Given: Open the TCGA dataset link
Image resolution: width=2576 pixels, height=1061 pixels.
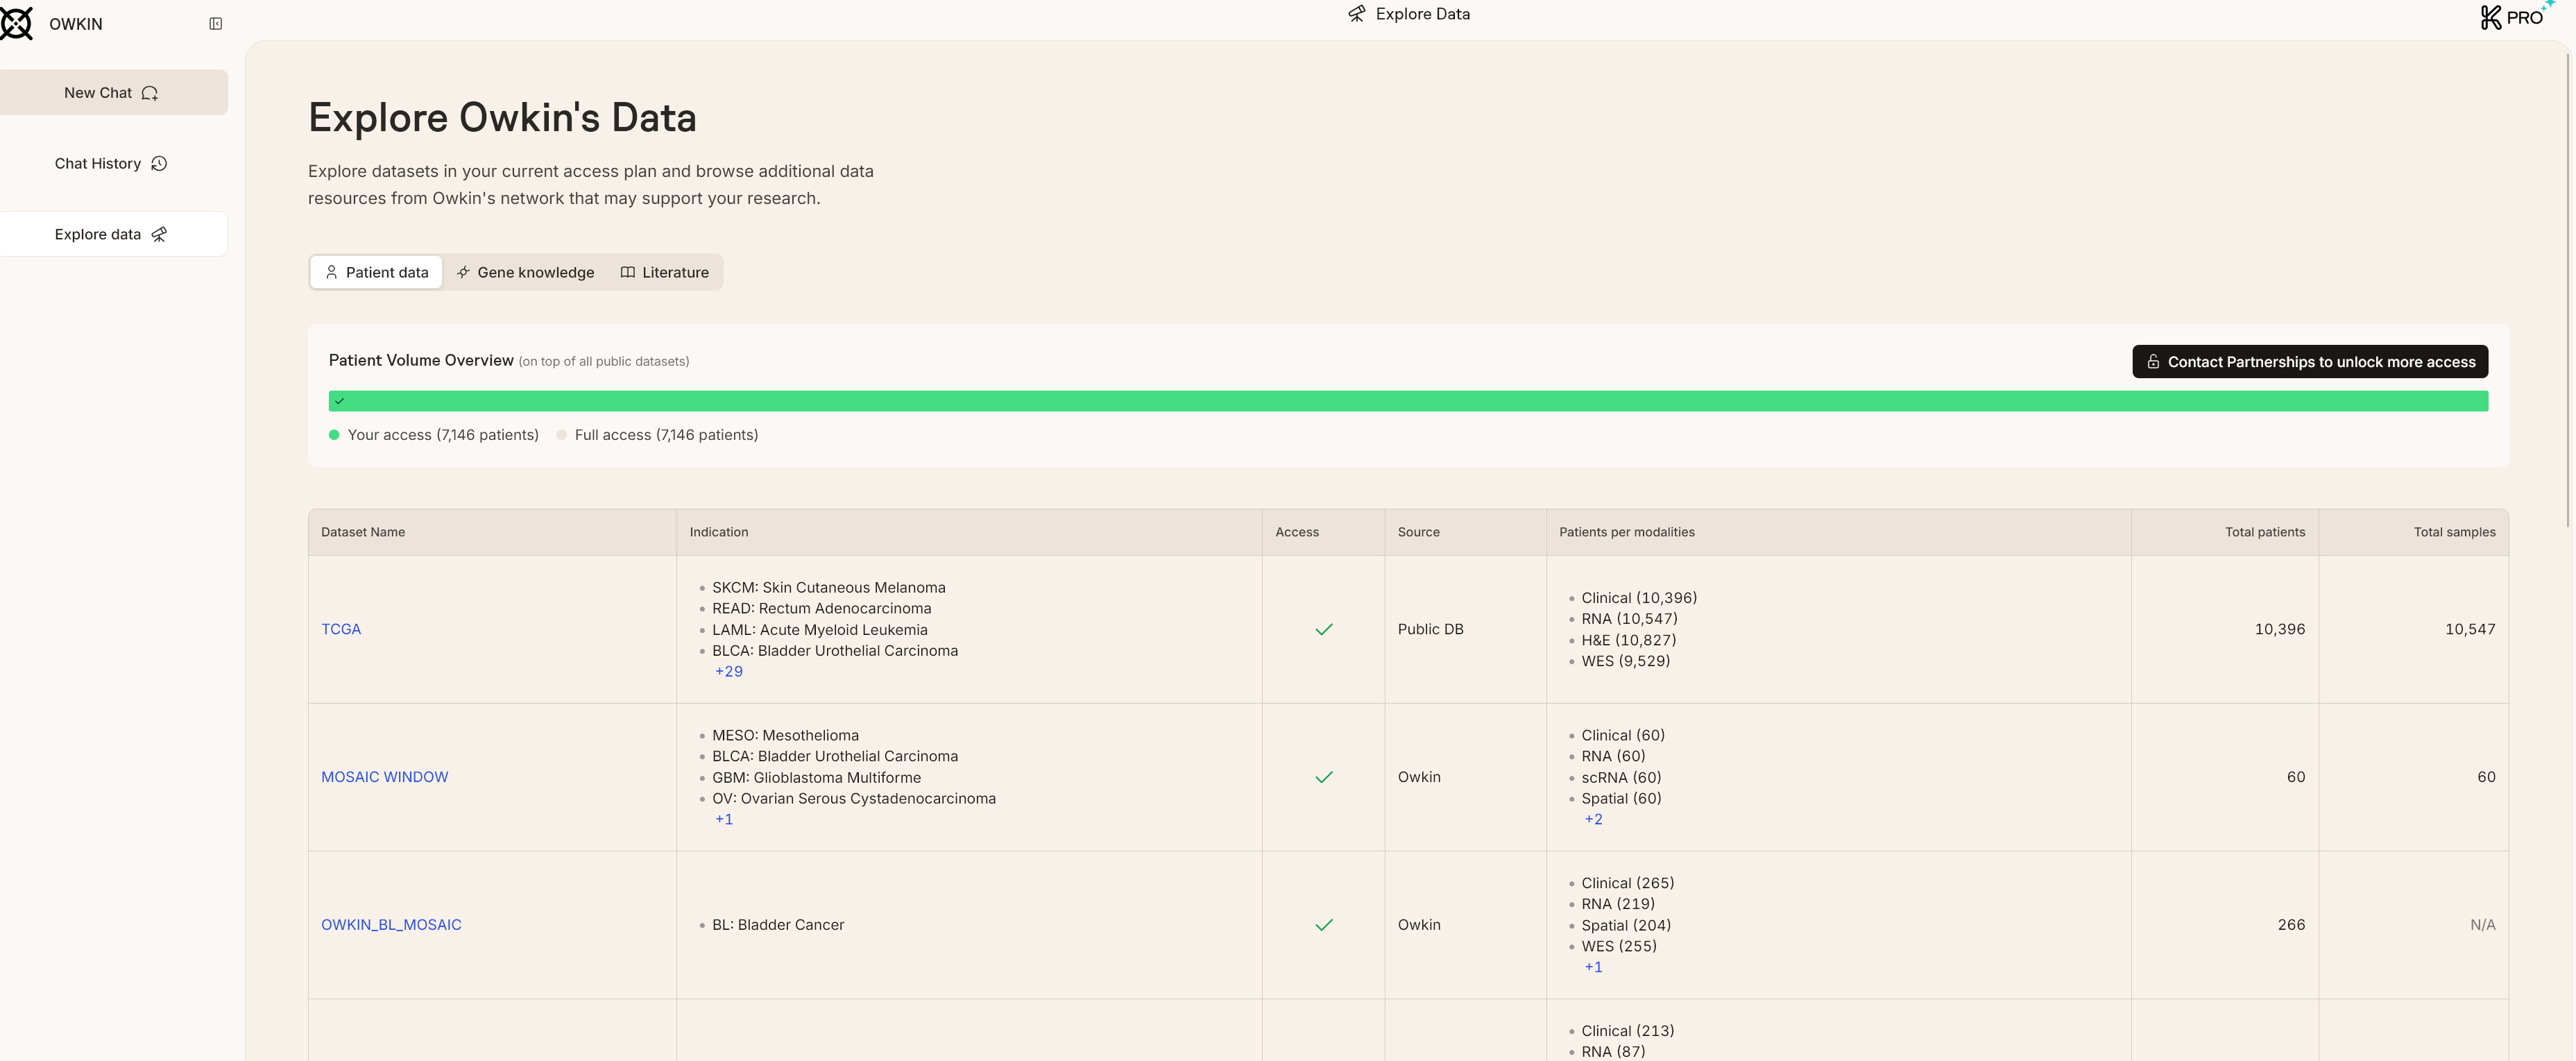Looking at the screenshot, I should pyautogui.click(x=341, y=629).
